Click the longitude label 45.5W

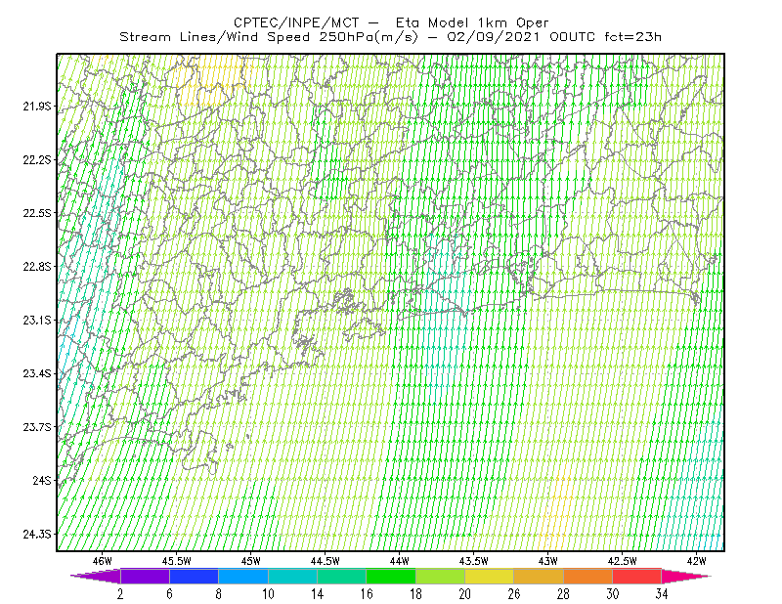(177, 561)
